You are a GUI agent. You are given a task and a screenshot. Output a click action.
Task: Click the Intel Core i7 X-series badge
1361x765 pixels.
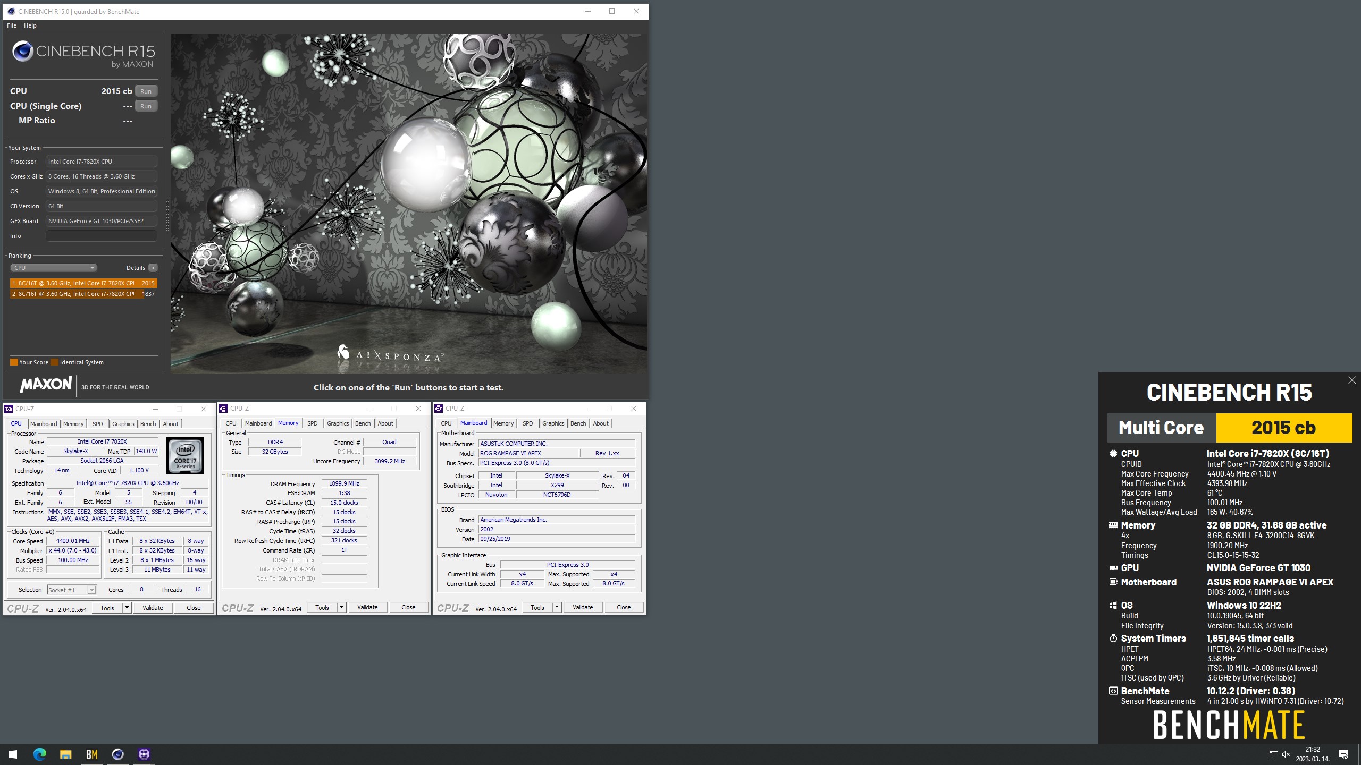pos(185,456)
